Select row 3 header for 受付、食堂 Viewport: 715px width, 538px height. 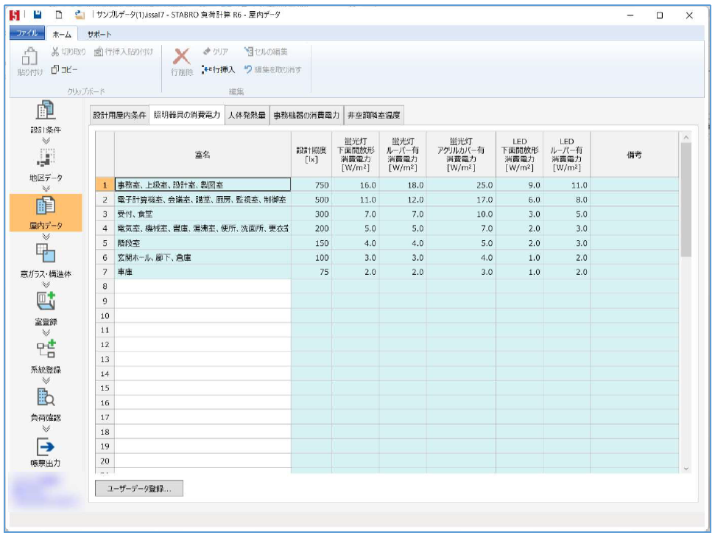[105, 214]
